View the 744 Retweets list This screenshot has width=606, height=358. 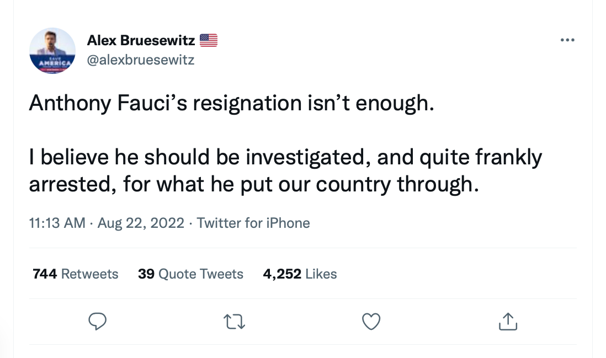point(76,274)
